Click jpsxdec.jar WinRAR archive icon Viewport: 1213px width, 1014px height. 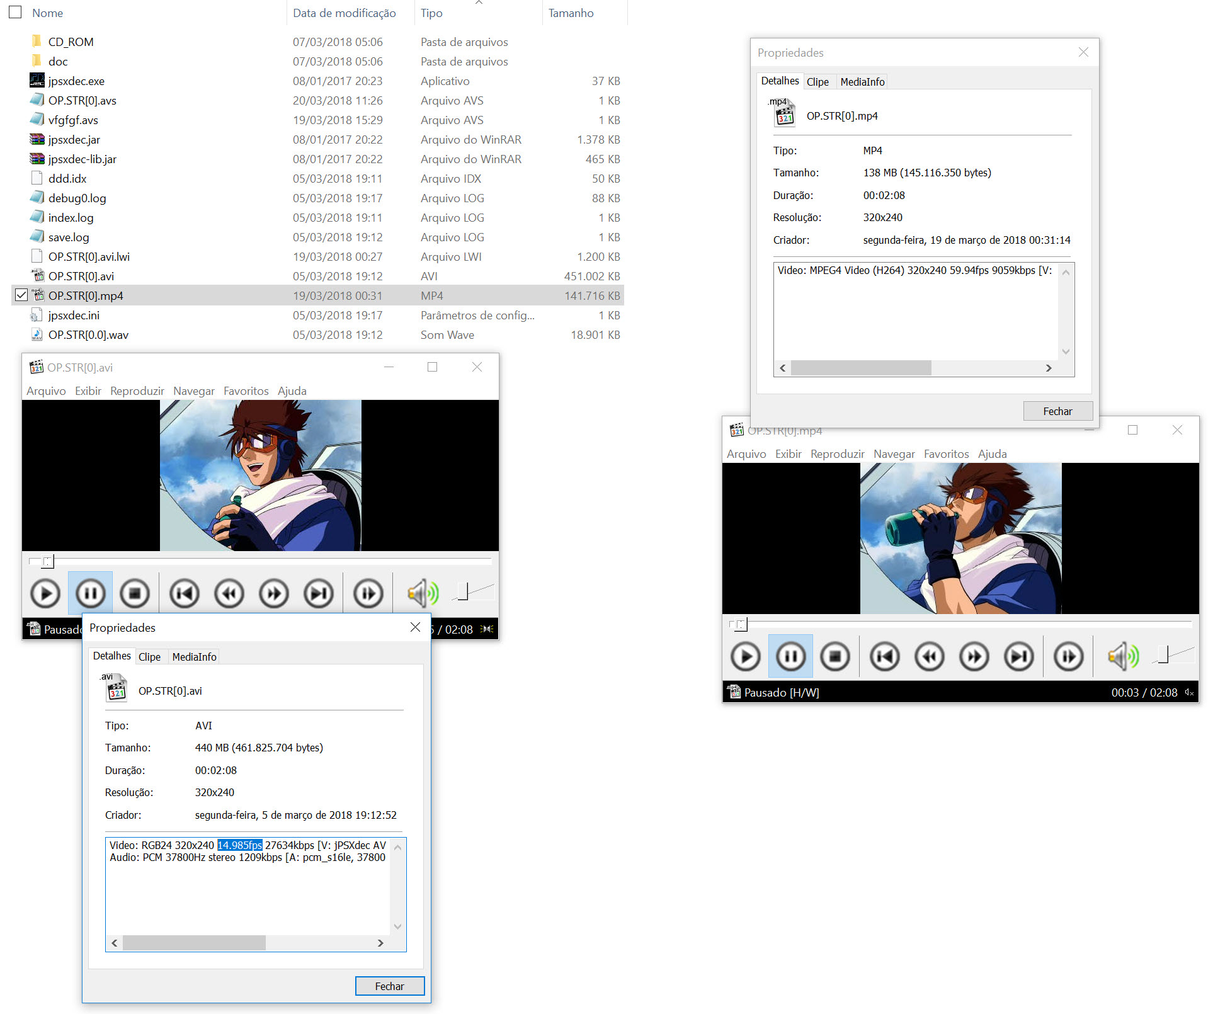(x=37, y=139)
